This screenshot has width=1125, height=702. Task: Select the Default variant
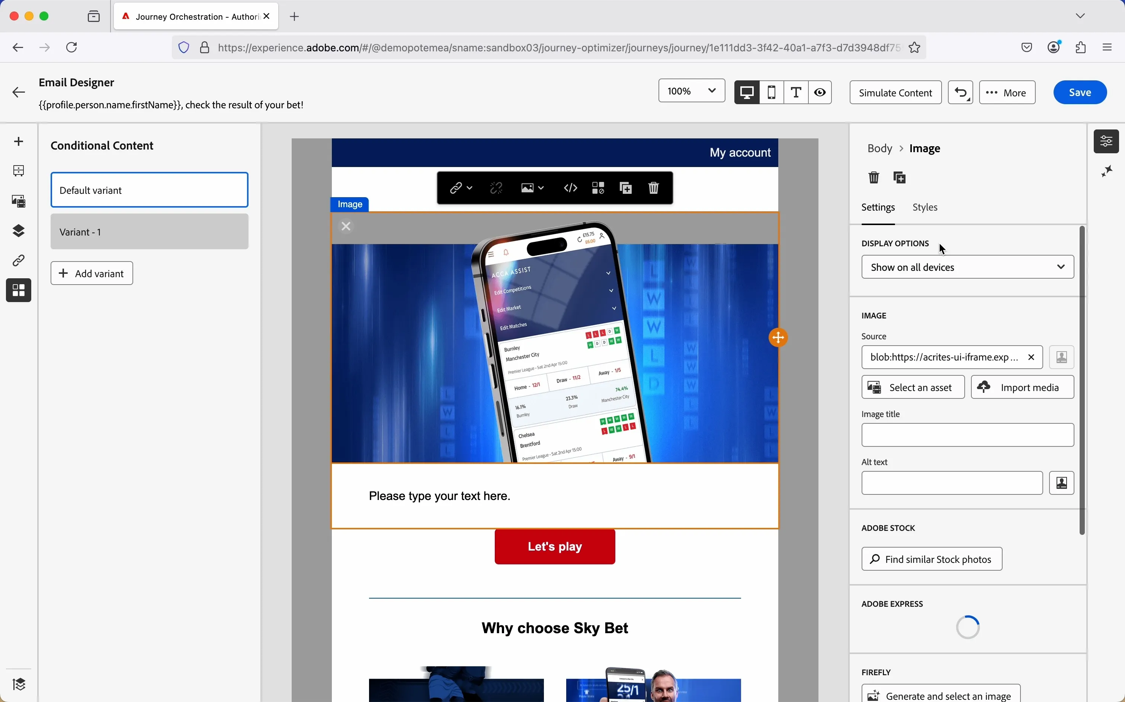tap(150, 190)
